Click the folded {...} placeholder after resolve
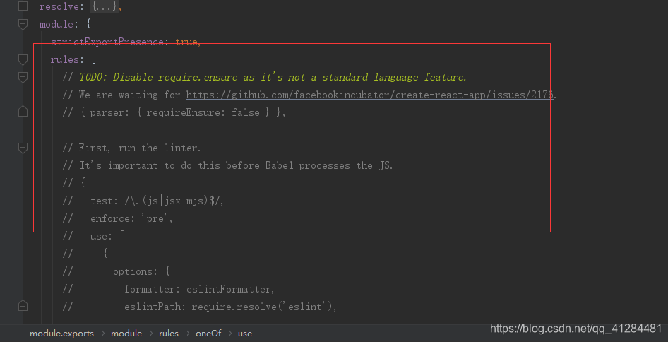668x342 pixels. [105, 7]
